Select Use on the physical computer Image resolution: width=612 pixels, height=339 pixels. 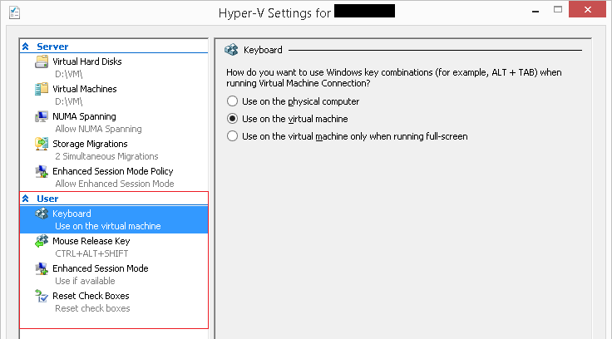tap(232, 101)
